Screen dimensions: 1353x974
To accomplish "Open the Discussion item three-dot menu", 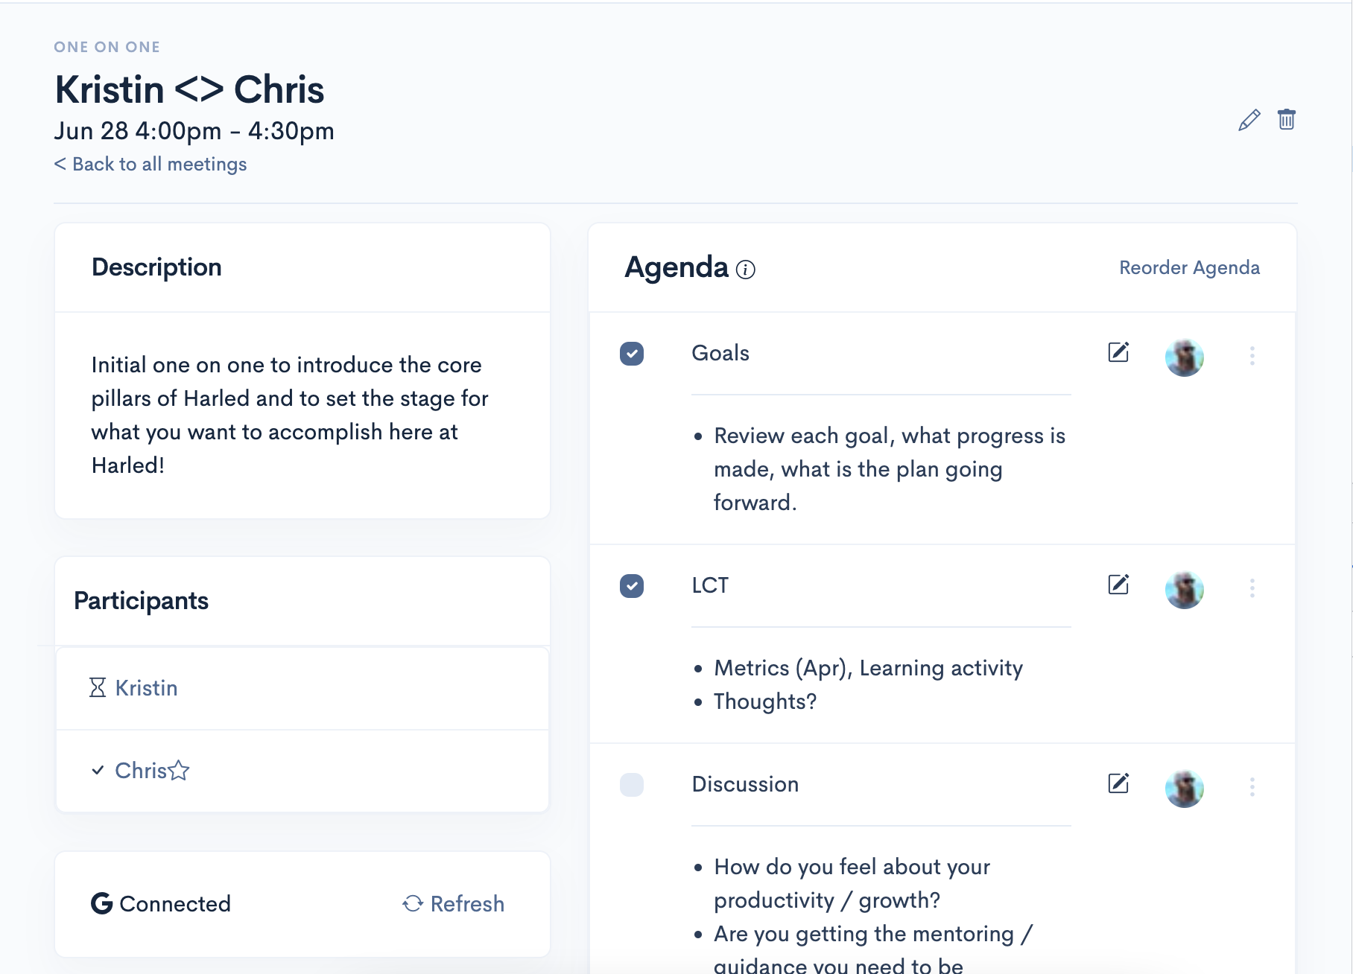I will click(1252, 787).
